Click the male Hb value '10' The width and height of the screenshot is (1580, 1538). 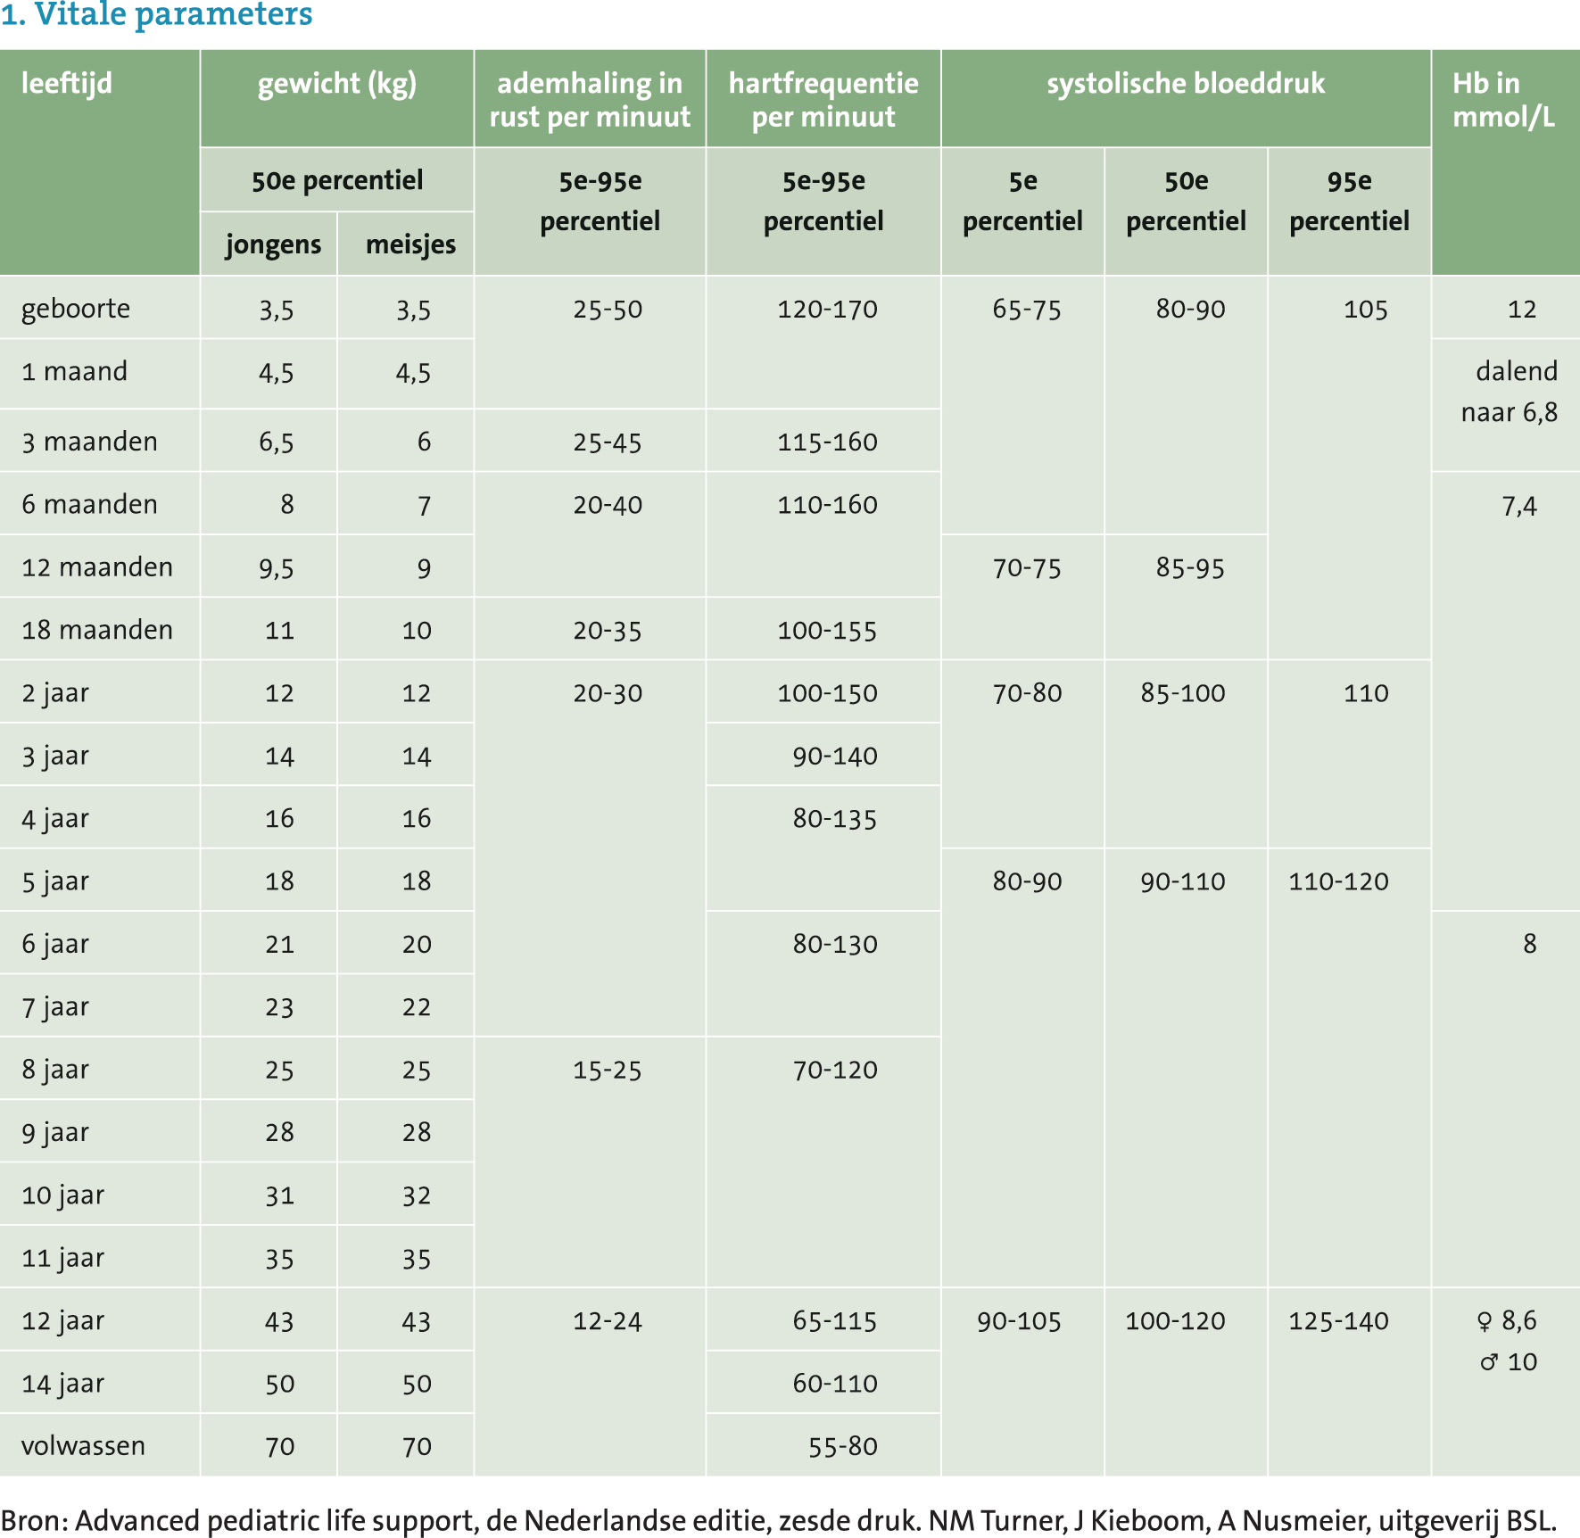[x=1522, y=1362]
